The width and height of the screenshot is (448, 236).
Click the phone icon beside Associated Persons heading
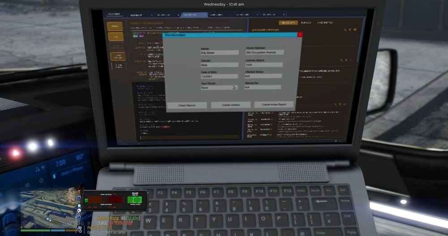[x=345, y=30]
